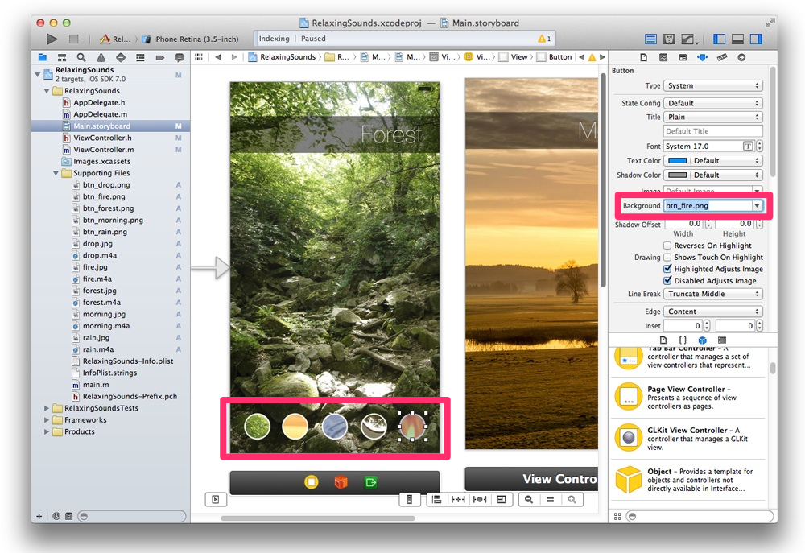Expand the RelaxingSoundsTests folder
This screenshot has width=805, height=553.
pos(46,408)
